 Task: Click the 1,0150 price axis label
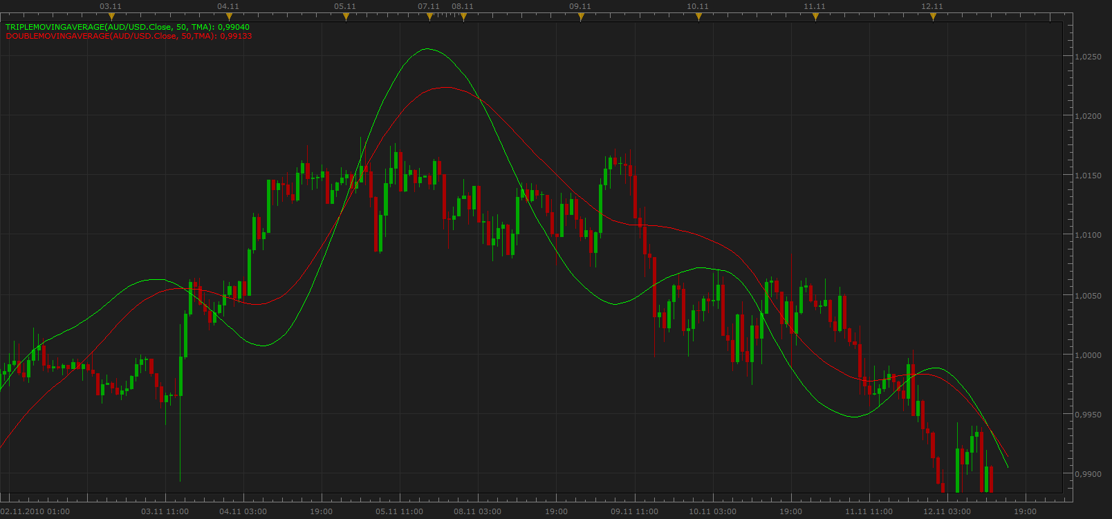[1088, 176]
